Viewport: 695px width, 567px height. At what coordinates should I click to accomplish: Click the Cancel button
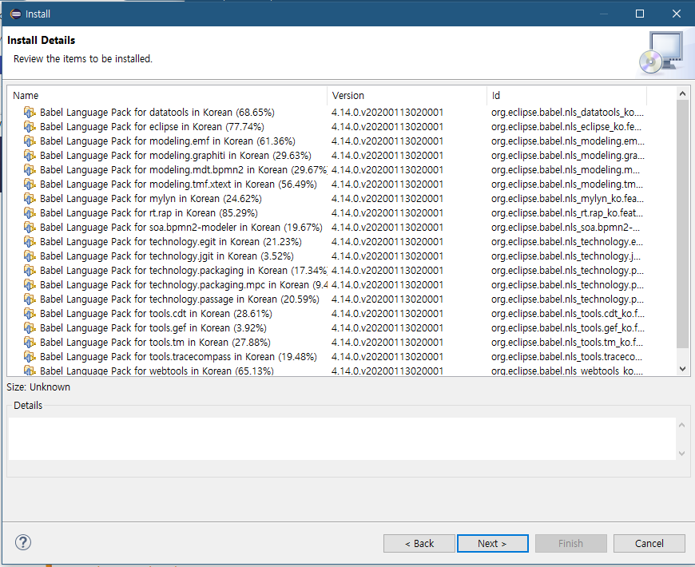(649, 544)
